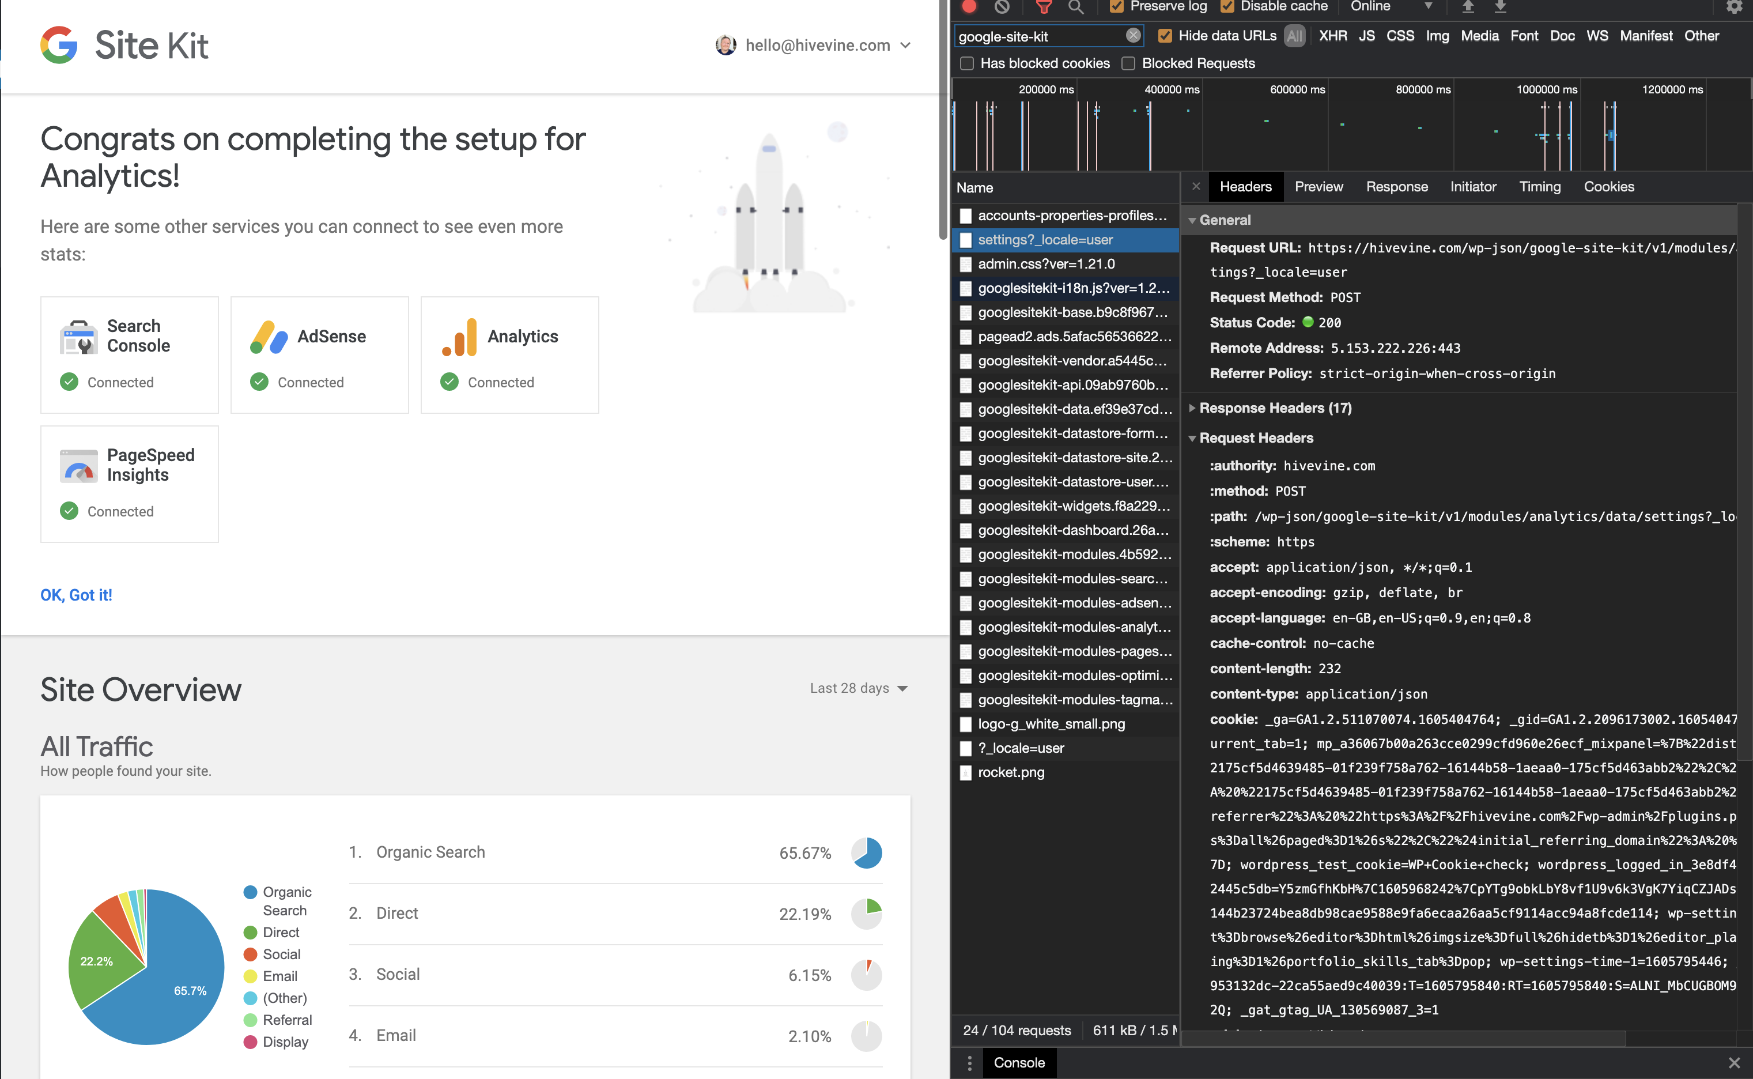The image size is (1753, 1079).
Task: Click the import HAR upload icon
Action: click(1468, 7)
